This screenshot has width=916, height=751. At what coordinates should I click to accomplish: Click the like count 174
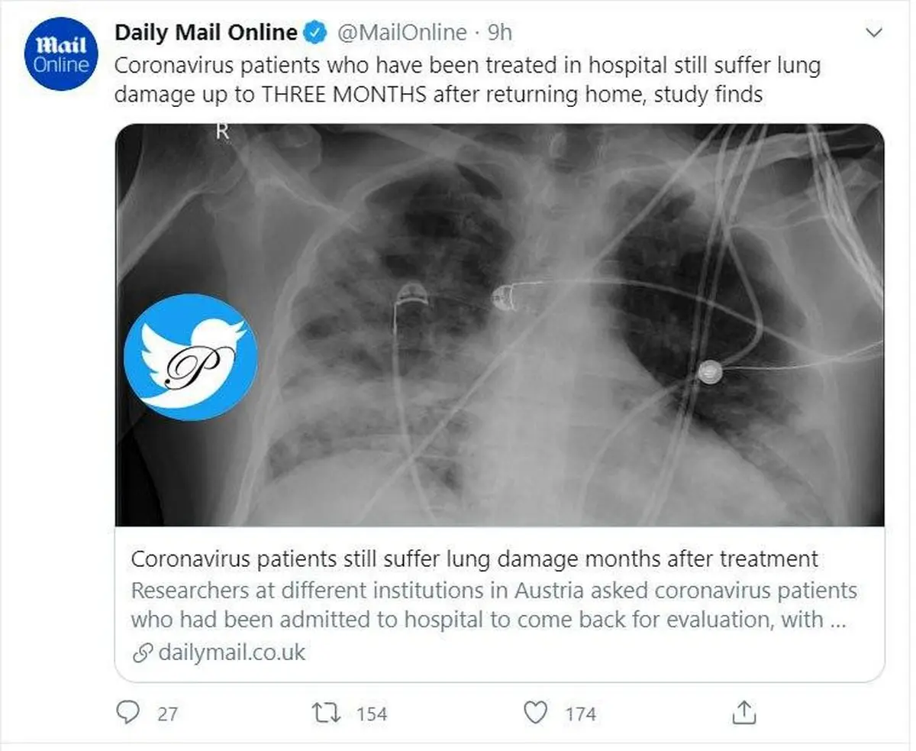[580, 714]
